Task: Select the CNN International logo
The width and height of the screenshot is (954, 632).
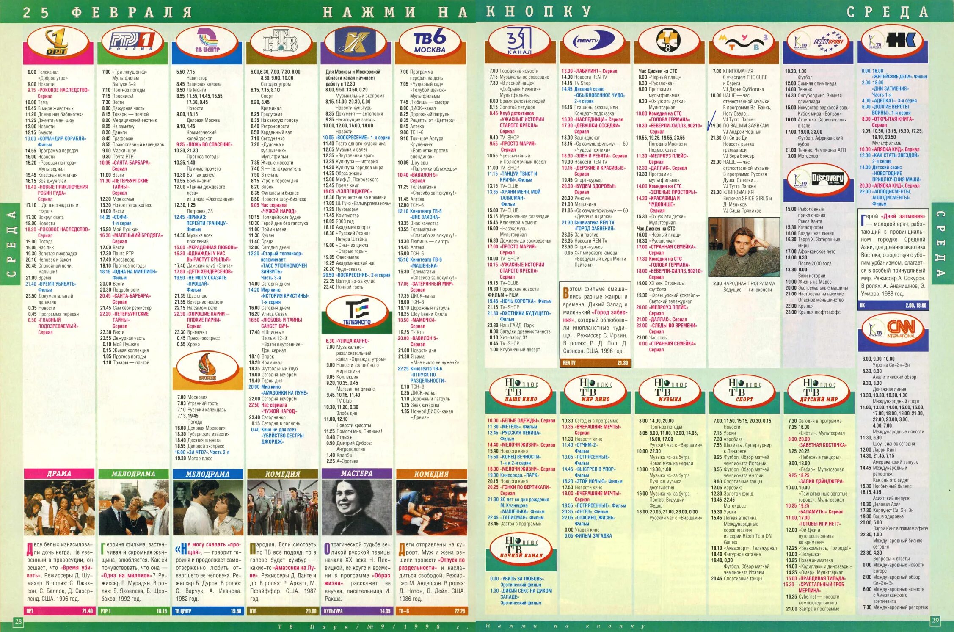Action: coord(893,329)
